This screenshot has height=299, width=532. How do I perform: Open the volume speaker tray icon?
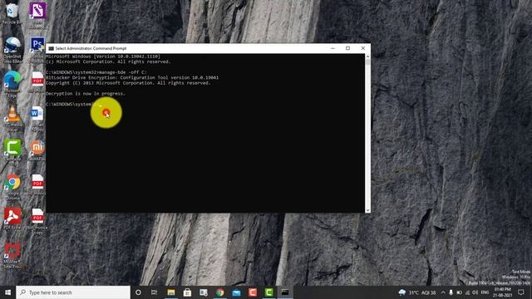click(475, 292)
